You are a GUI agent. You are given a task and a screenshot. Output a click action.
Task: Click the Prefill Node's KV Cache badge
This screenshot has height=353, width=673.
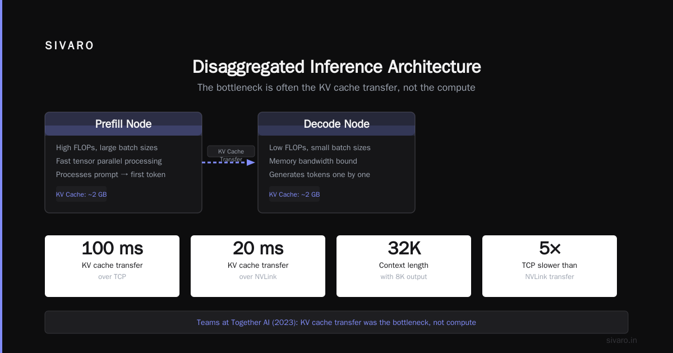(81, 194)
